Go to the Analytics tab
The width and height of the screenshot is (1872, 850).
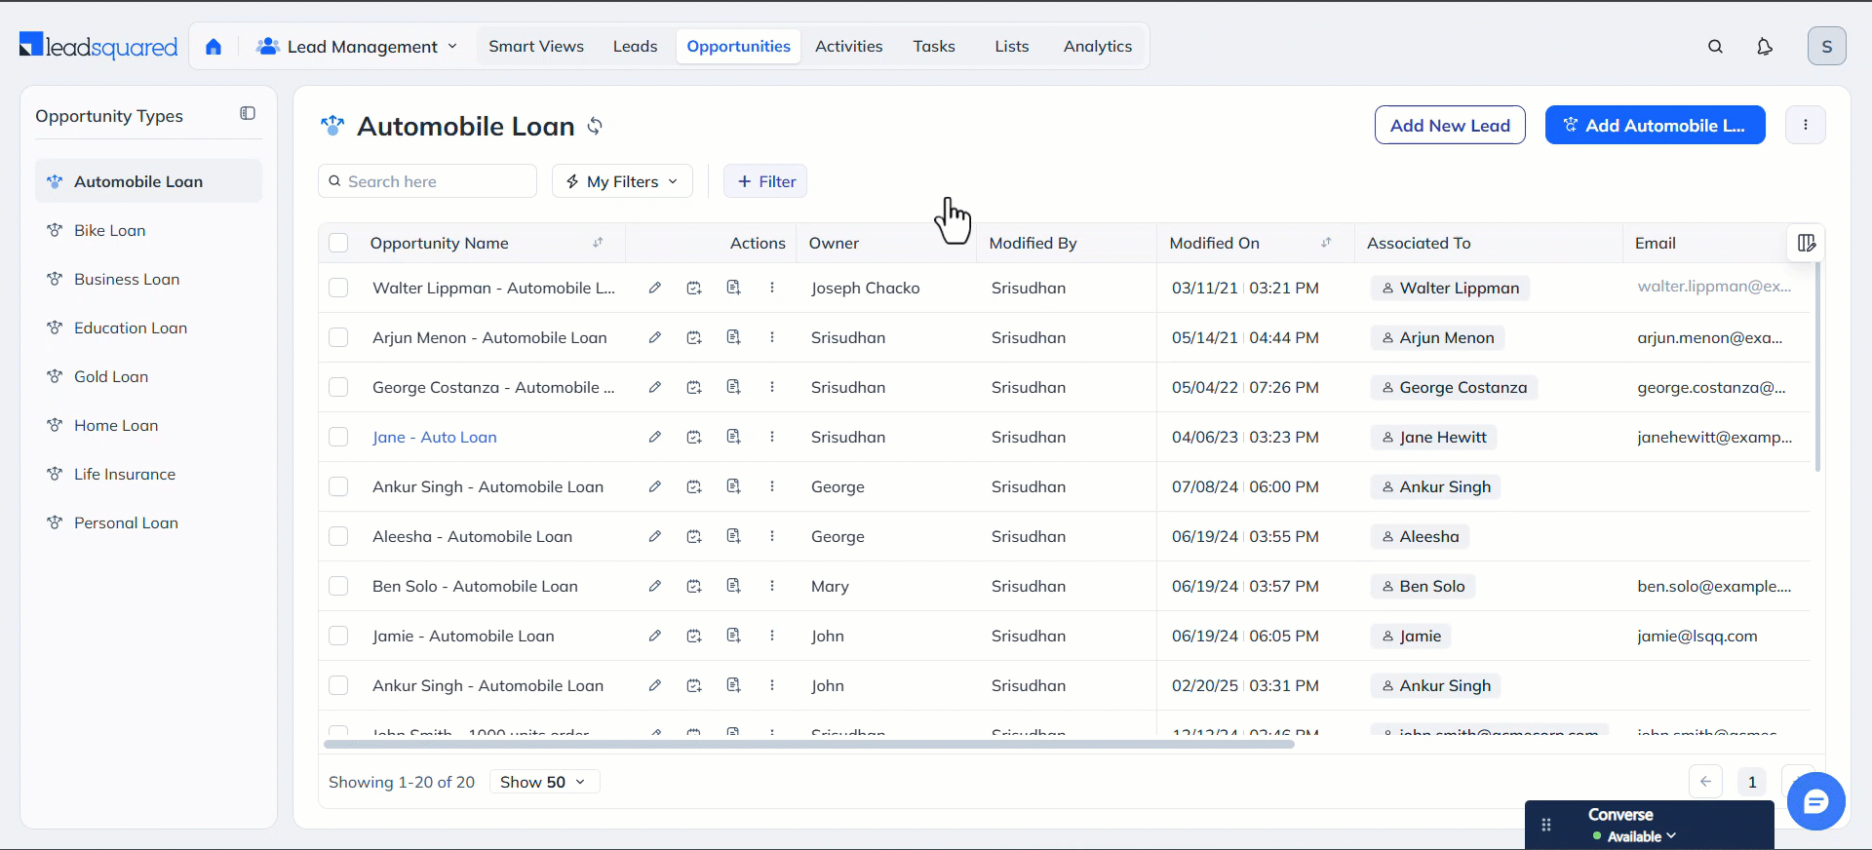pos(1097,47)
